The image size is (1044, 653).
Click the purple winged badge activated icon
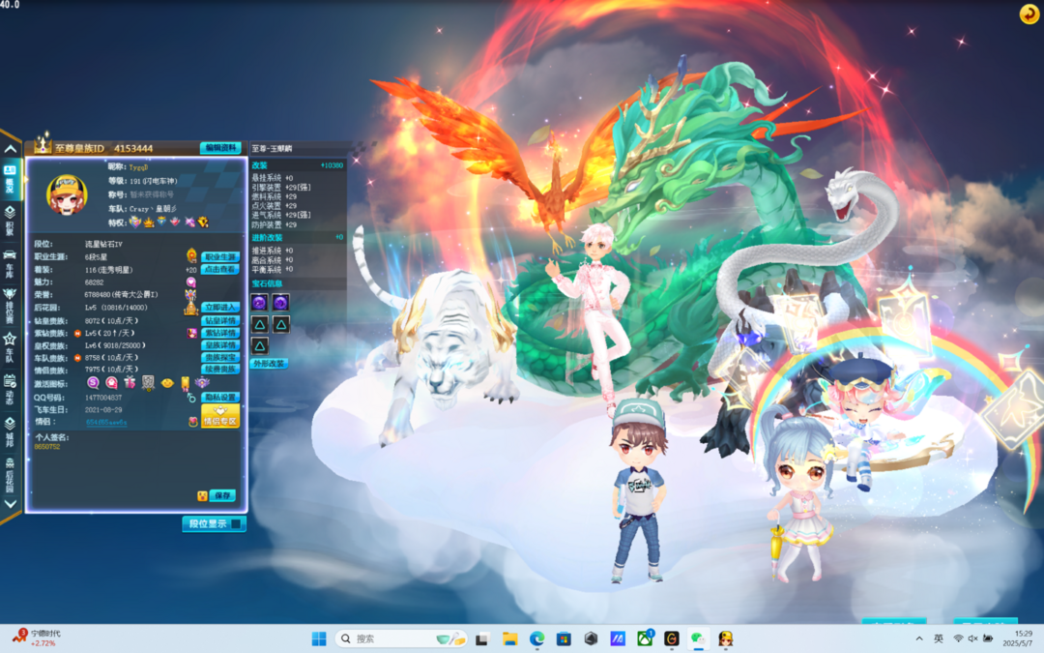click(202, 382)
